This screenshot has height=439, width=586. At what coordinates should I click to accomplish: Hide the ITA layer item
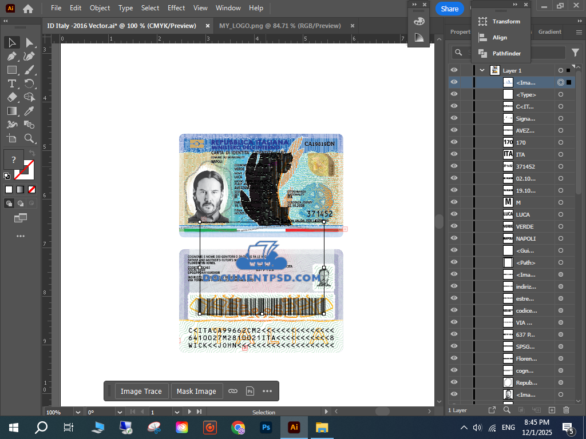pos(454,154)
